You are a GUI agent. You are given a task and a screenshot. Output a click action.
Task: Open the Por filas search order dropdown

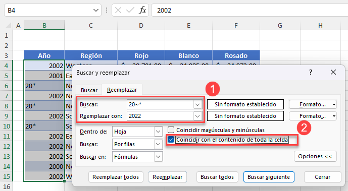tap(158, 144)
